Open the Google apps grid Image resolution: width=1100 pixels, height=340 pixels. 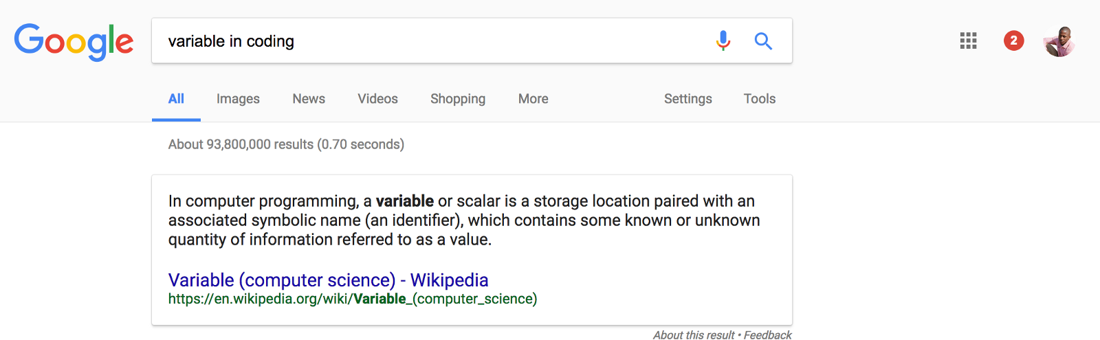(968, 41)
